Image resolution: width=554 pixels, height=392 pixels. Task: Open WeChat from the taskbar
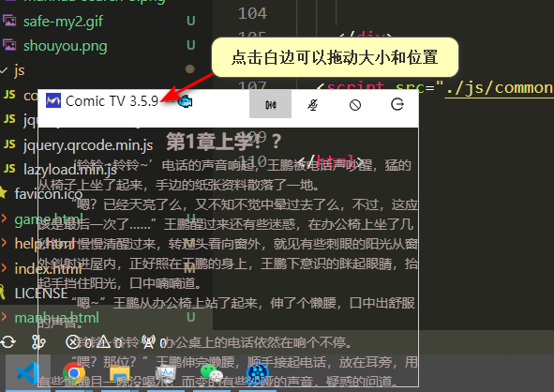click(x=211, y=373)
